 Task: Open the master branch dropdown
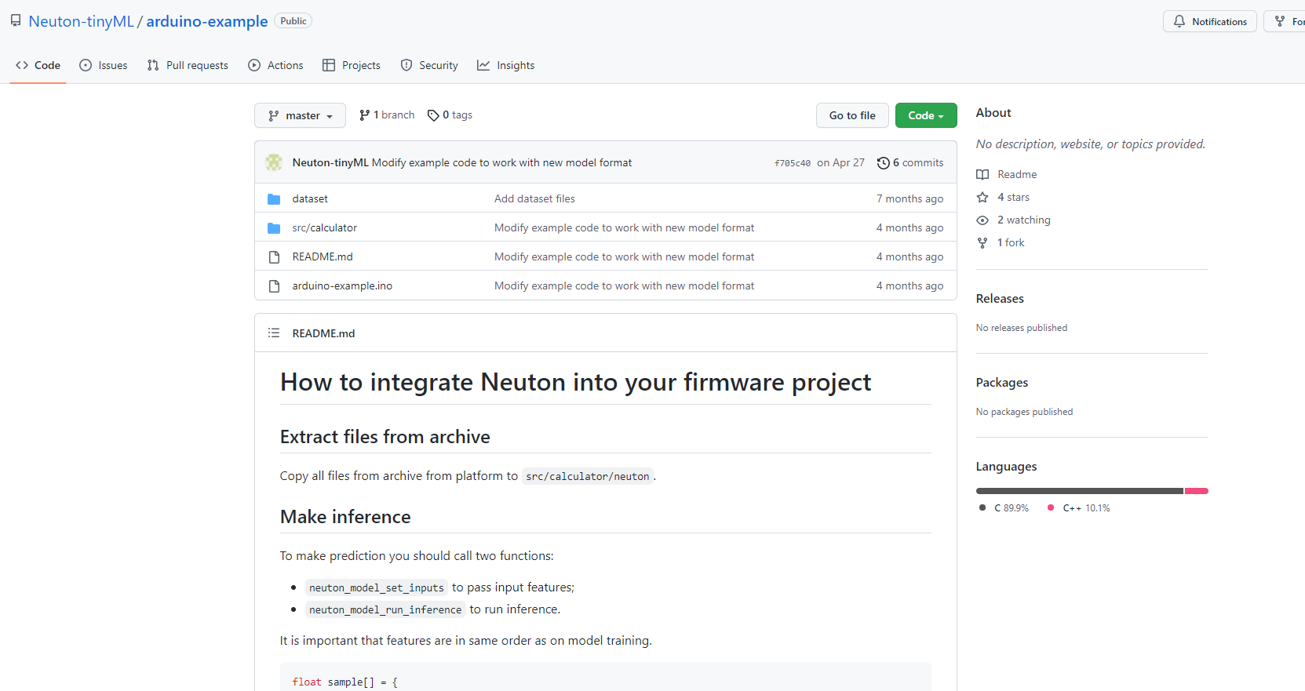click(300, 115)
